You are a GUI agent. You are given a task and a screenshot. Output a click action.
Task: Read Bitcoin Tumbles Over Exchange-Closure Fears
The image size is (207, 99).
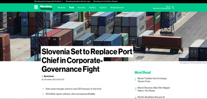click(152, 80)
